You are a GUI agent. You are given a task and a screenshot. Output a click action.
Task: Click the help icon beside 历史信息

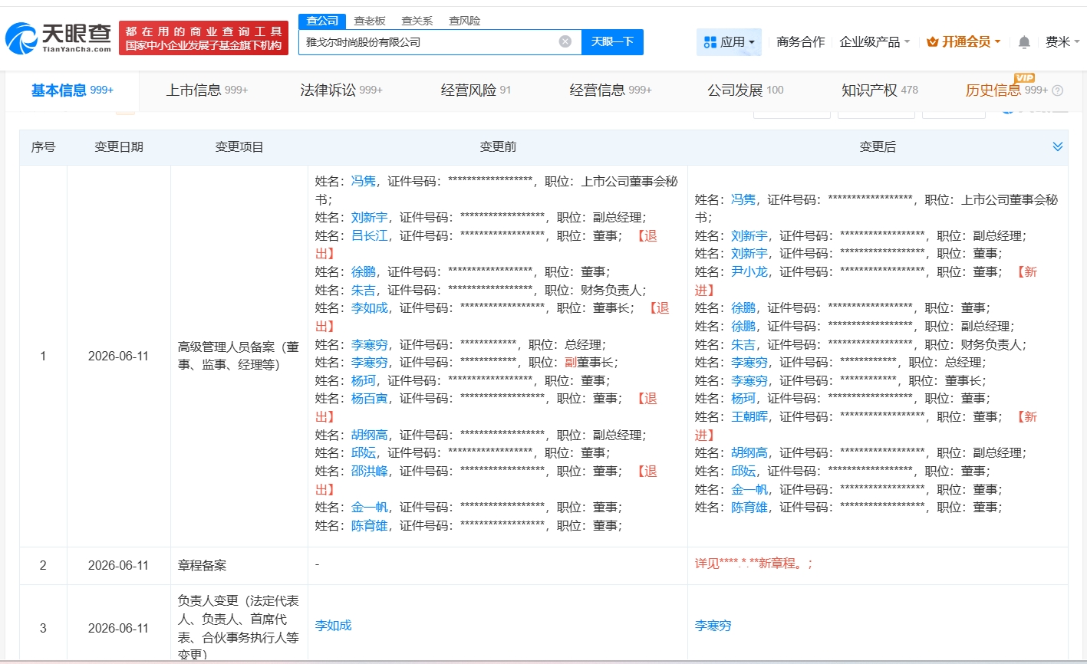pyautogui.click(x=1058, y=90)
